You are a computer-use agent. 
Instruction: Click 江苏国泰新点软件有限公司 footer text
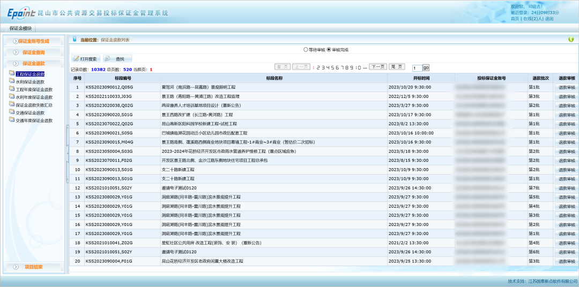point(552,281)
